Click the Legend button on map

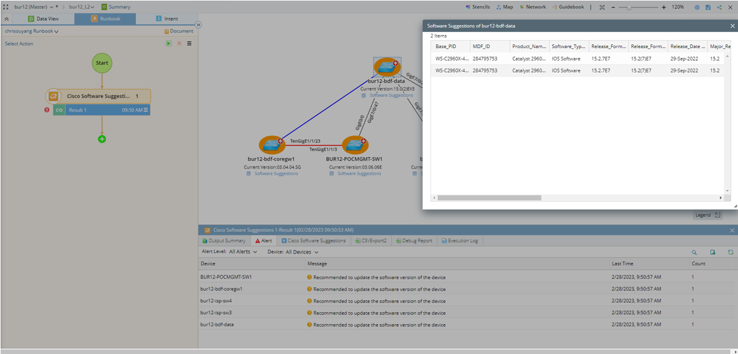click(x=707, y=215)
